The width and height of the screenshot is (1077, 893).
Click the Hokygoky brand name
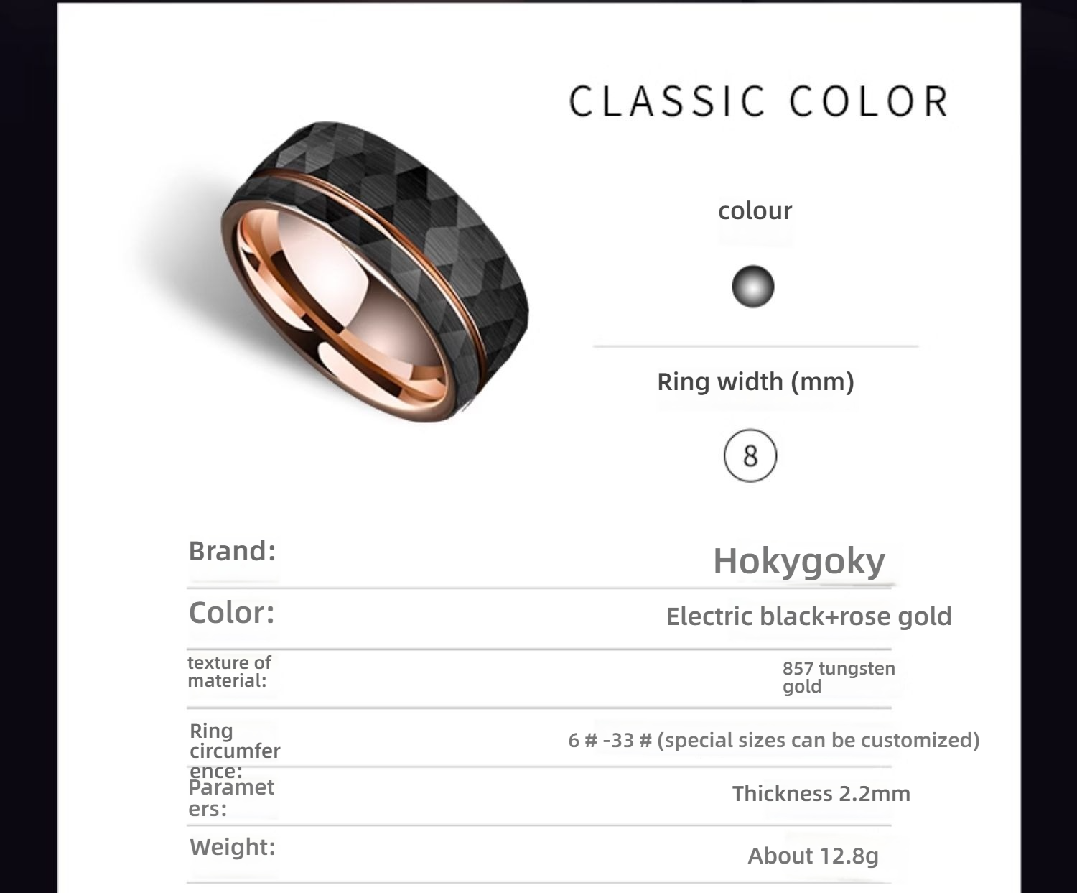point(799,560)
